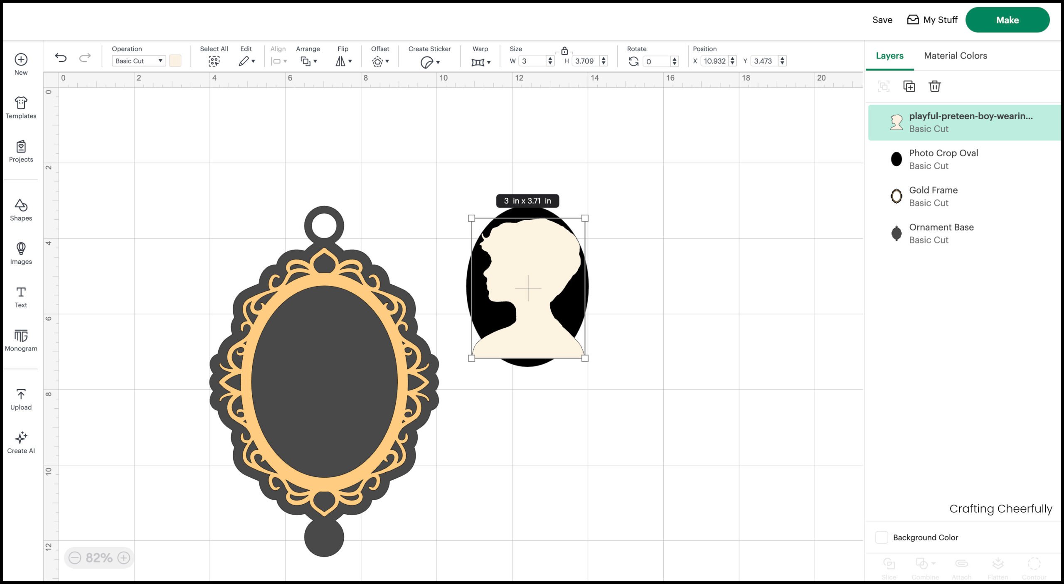Undo the last action
The width and height of the screenshot is (1064, 584).
point(61,58)
